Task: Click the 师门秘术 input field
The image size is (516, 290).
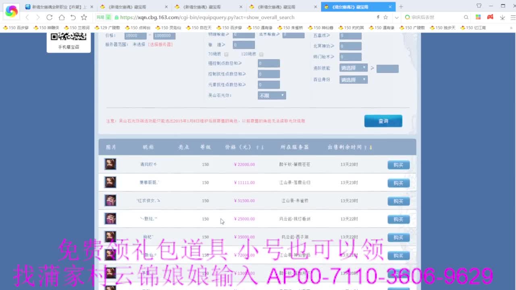Action: [x=350, y=57]
